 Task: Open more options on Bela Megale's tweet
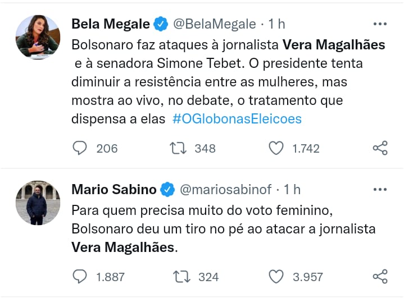coord(380,24)
